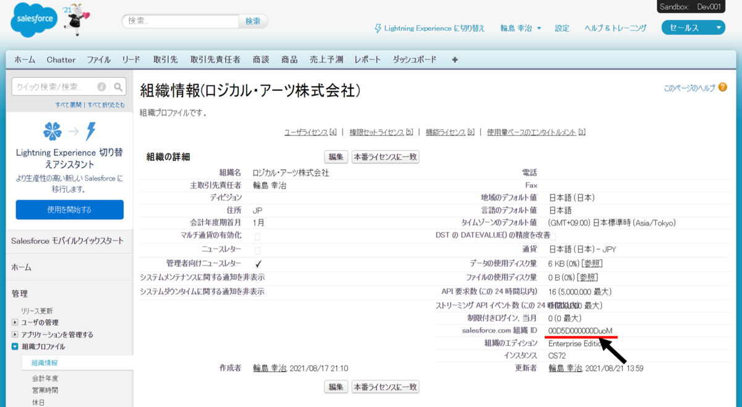Click the plus icon for all tabs
Viewport: 742px width, 407px height.
tap(455, 60)
